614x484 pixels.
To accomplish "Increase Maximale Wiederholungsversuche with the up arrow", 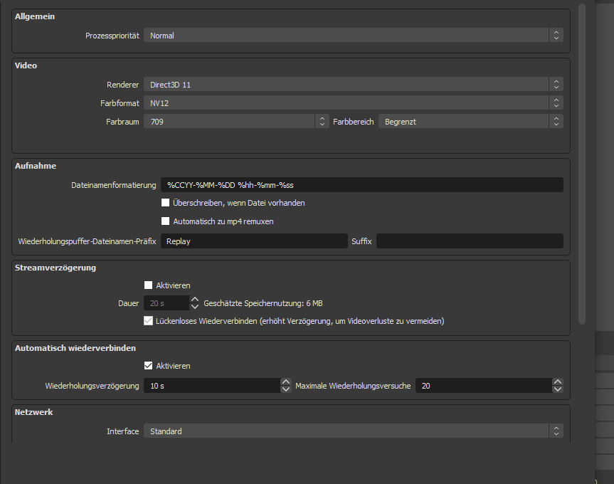I will [557, 382].
